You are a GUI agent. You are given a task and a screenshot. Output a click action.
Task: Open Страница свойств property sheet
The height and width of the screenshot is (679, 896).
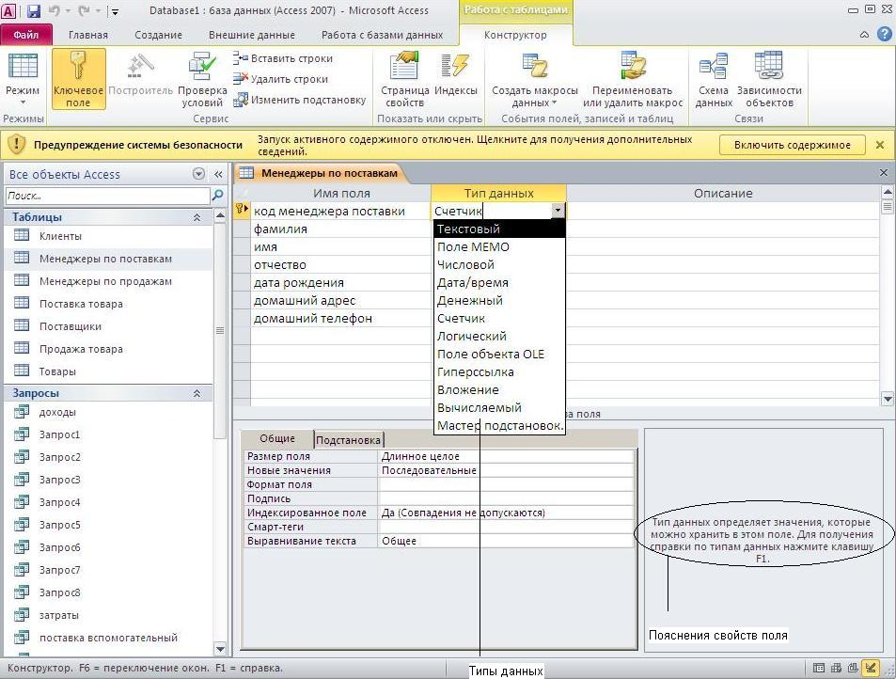(404, 79)
